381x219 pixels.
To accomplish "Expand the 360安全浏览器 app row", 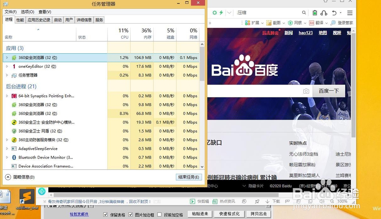I will [x=7, y=58].
